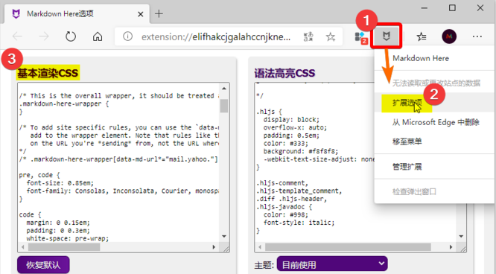Maximize the browser window
Viewport: 496px width, 274px height.
tap(452, 8)
